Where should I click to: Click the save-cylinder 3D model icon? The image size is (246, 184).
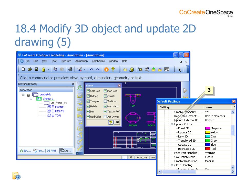click(132, 70)
